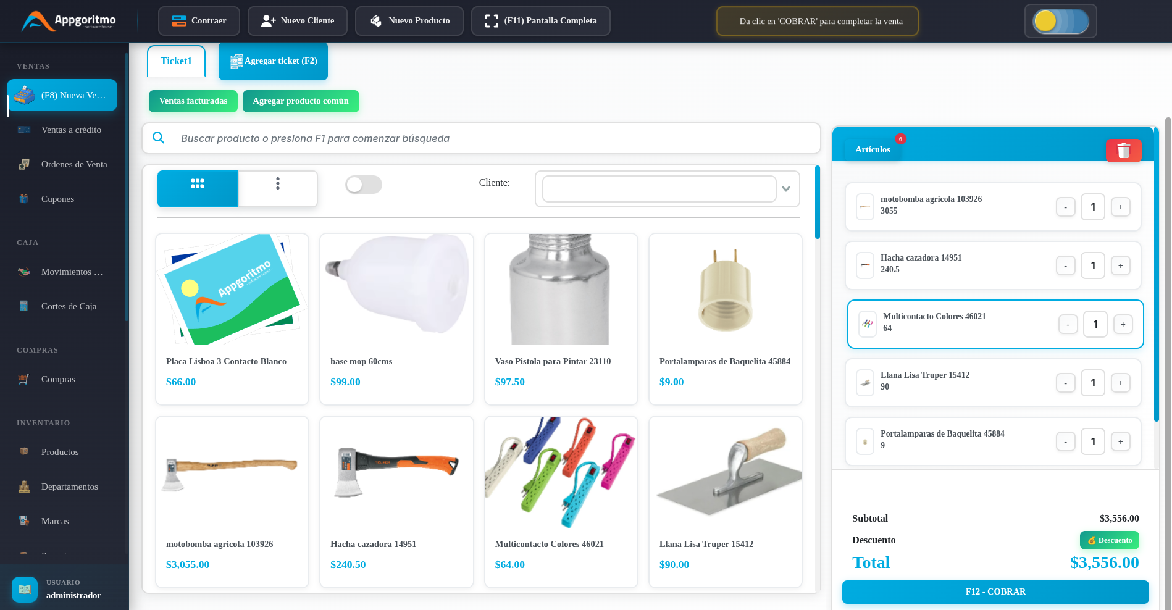Screen dimensions: 1172x610
Task: Click the red trash icon in cart
Action: click(1123, 151)
